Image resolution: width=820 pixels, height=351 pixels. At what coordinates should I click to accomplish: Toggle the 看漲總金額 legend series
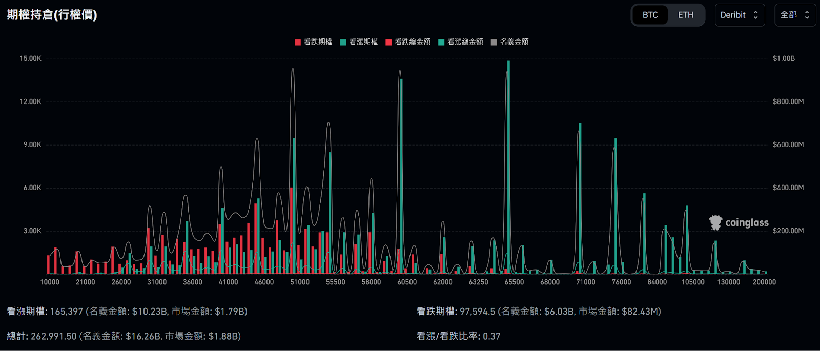[x=461, y=42]
